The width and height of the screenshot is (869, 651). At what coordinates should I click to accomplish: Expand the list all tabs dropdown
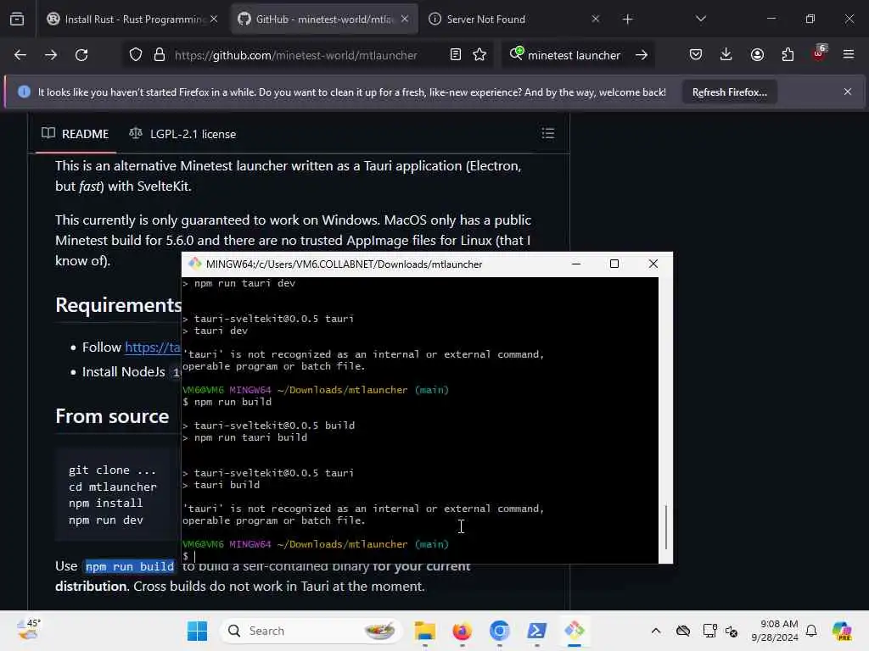click(700, 19)
